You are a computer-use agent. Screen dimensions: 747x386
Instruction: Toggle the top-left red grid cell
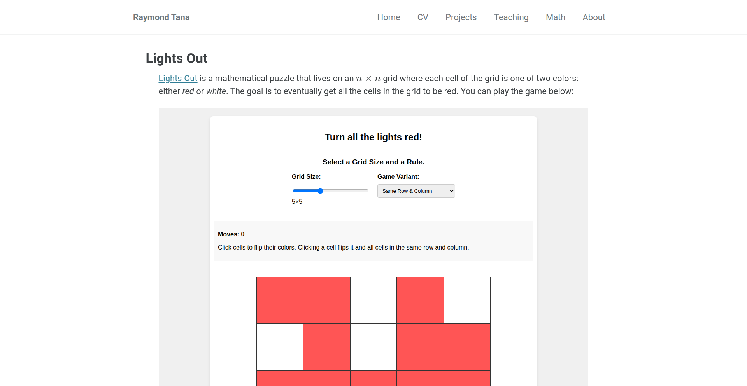point(280,300)
